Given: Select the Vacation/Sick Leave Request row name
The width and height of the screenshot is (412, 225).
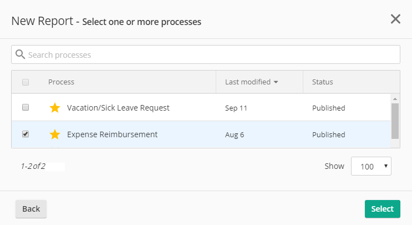Looking at the screenshot, I should tap(118, 108).
